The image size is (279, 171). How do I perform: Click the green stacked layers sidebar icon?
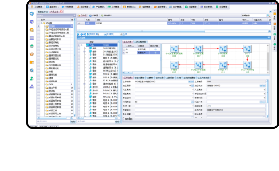[x=32, y=46]
